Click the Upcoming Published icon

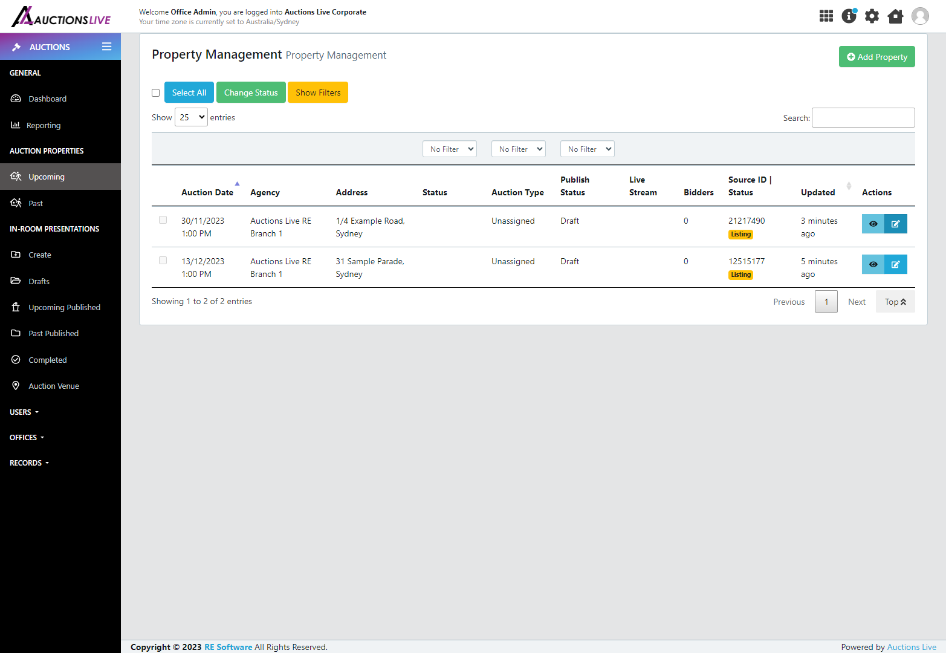tap(16, 307)
